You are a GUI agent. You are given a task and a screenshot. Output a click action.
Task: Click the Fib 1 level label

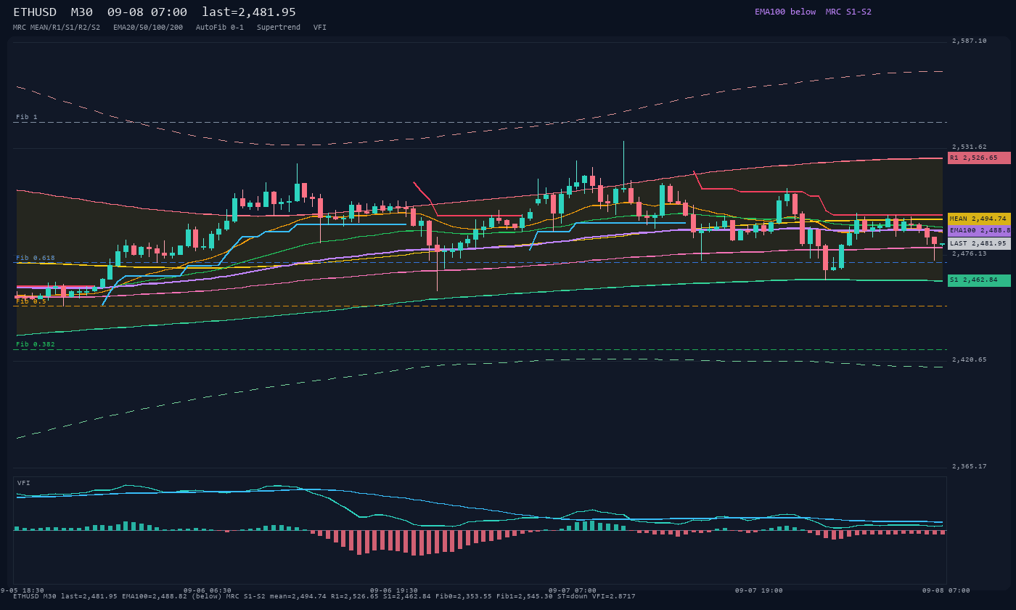(x=27, y=117)
